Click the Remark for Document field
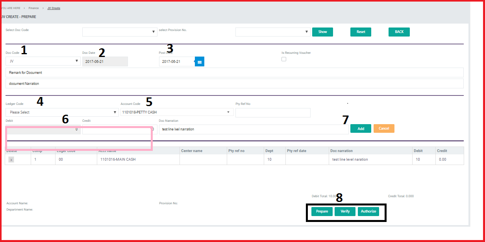The height and width of the screenshot is (242, 485). point(234,73)
